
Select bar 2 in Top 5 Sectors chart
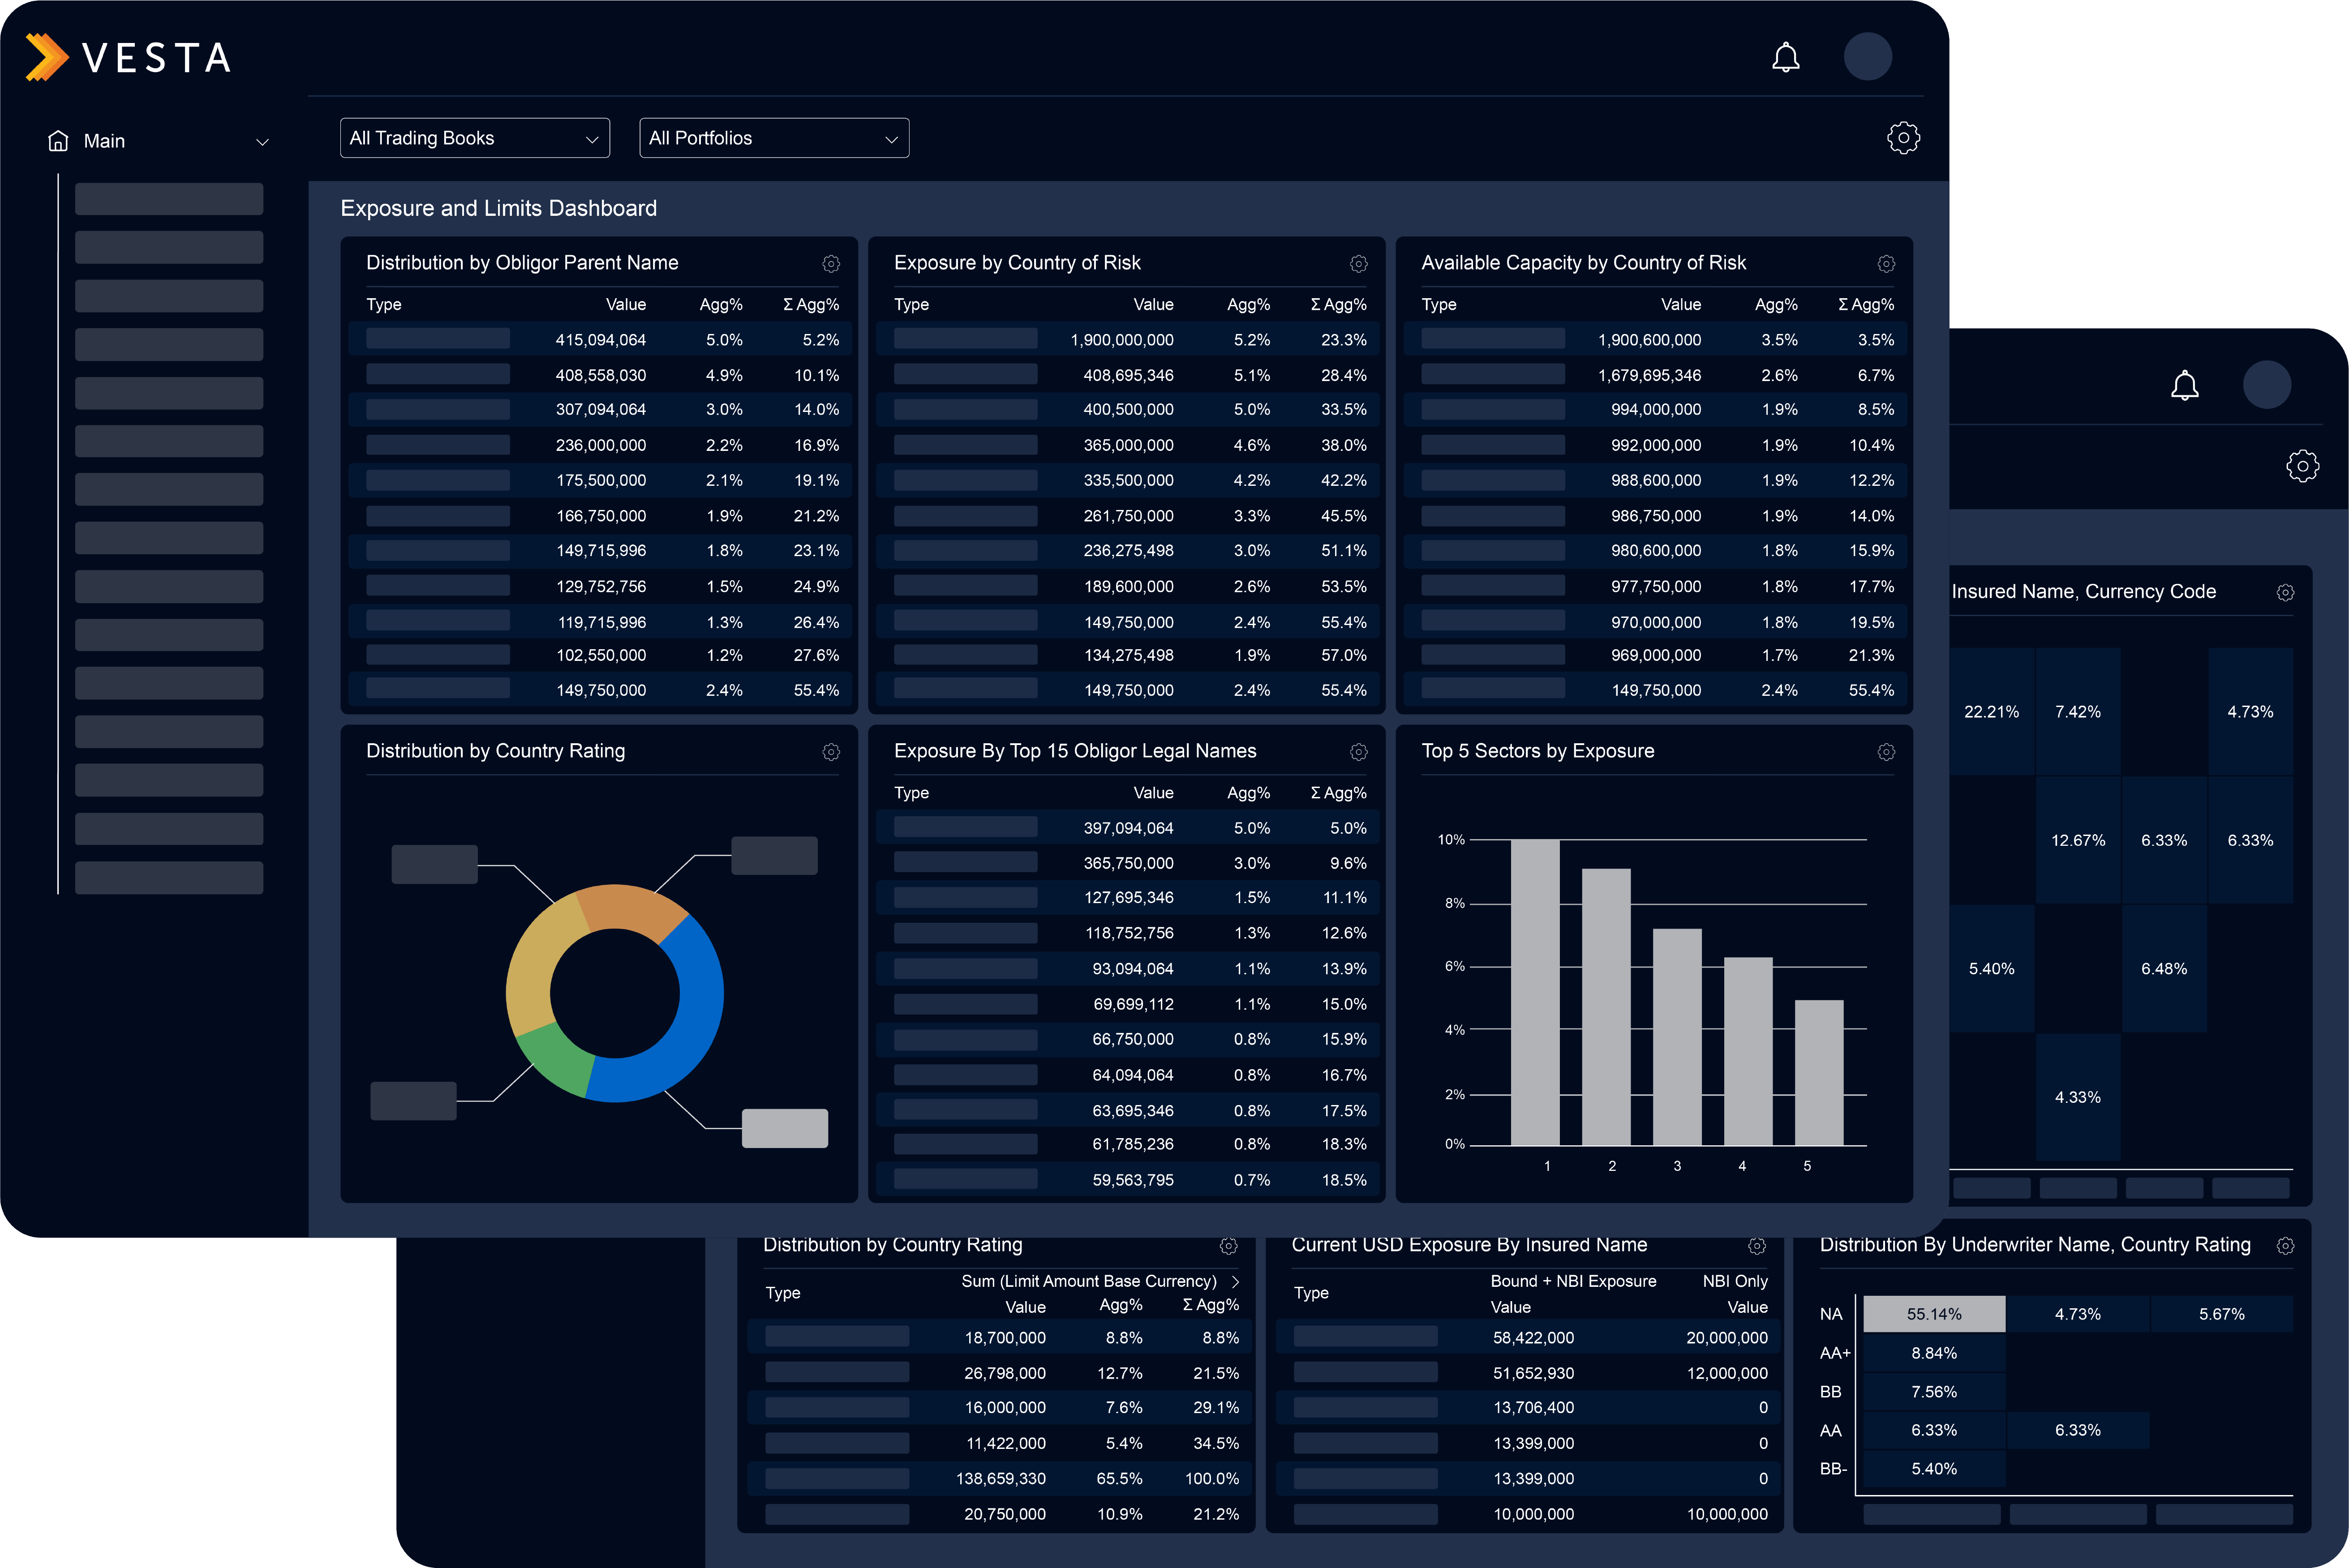coord(1606,1007)
